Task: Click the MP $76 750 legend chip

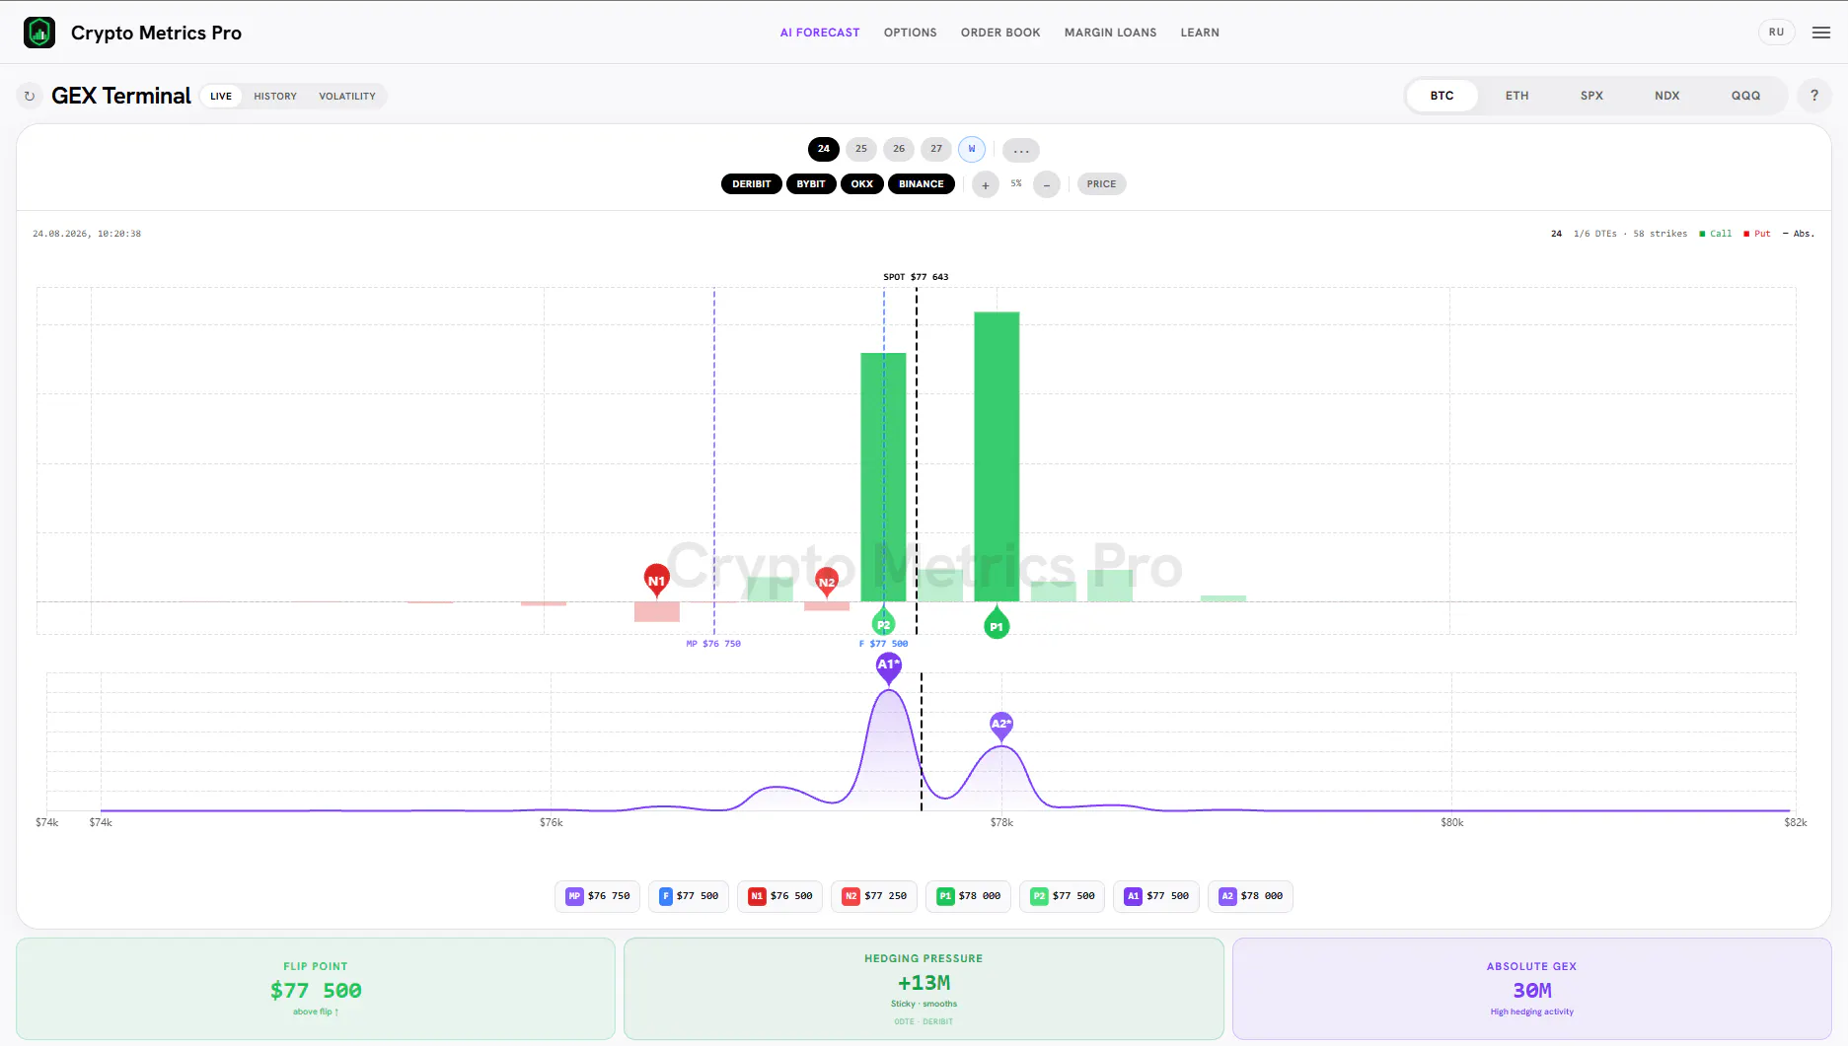Action: (x=598, y=896)
